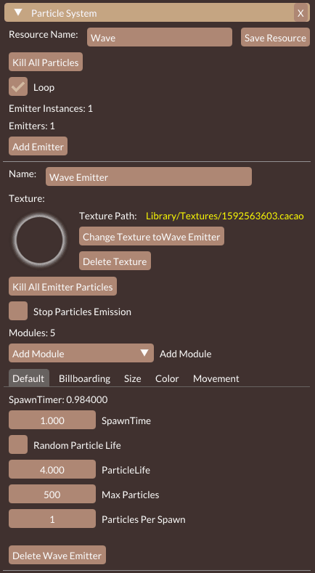
Task: Switch to the Size tab
Action: coord(132,378)
